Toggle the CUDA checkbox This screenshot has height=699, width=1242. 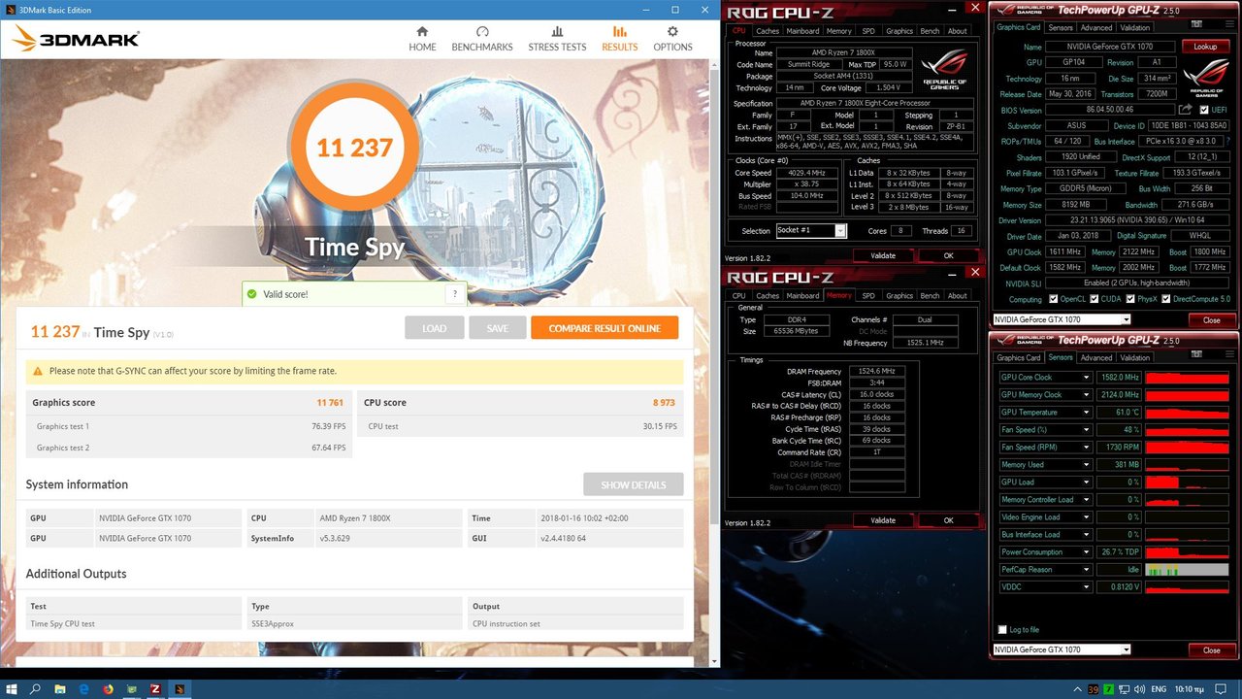pos(1095,299)
